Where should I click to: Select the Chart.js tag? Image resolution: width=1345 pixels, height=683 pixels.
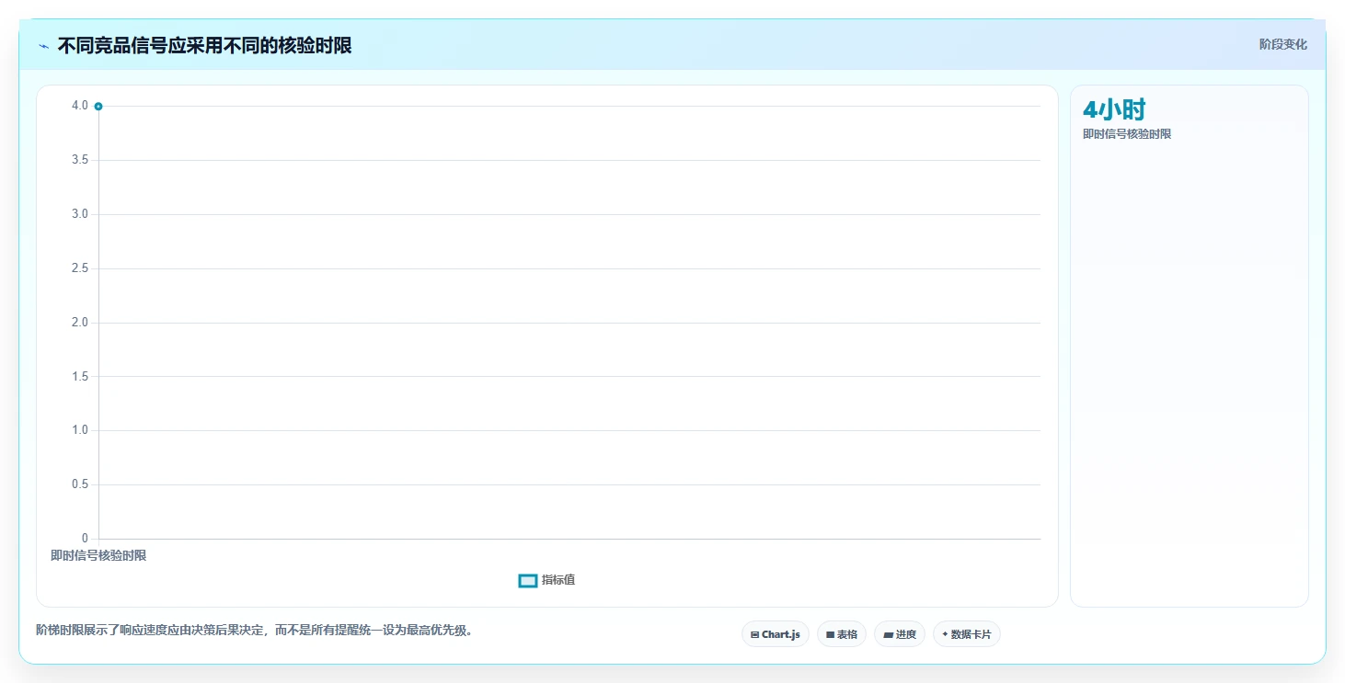tap(776, 634)
